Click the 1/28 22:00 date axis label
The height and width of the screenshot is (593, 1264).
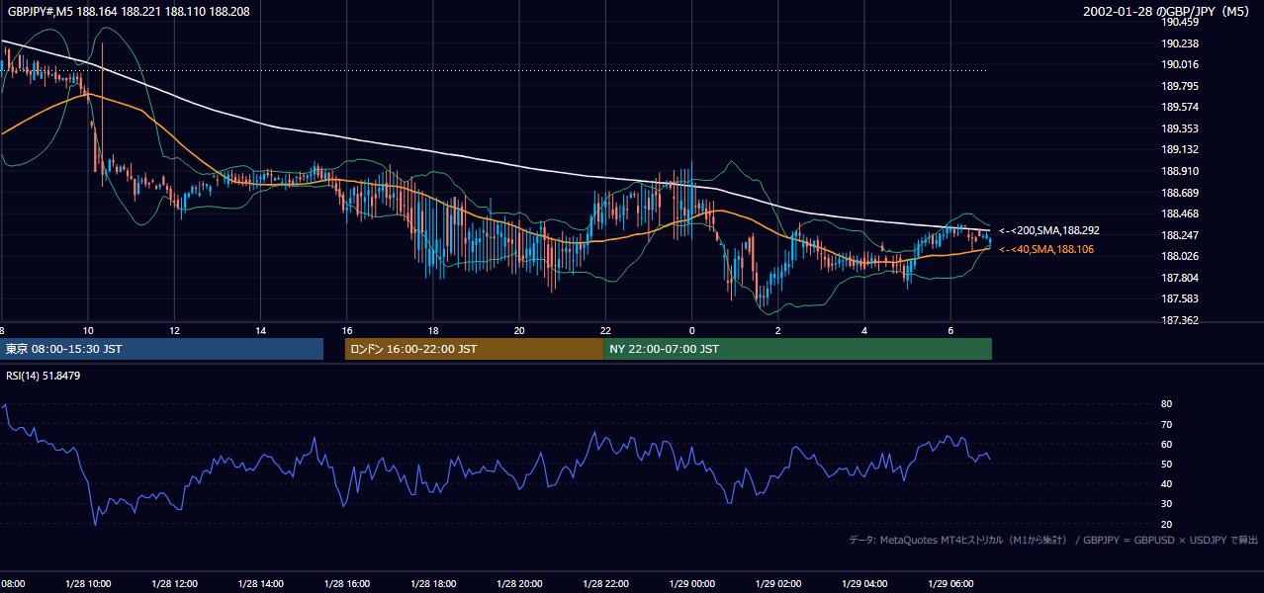(x=605, y=584)
